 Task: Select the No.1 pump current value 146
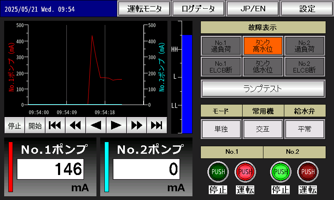point(50,169)
